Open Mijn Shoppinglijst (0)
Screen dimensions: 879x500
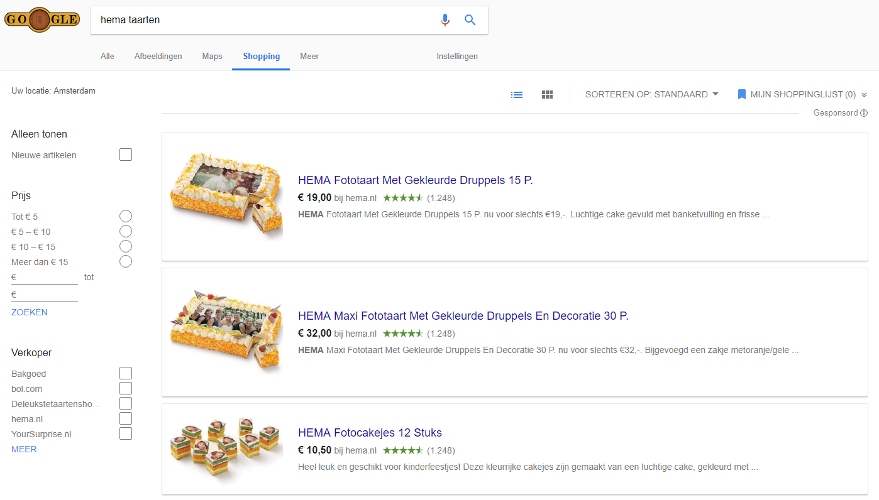[804, 95]
